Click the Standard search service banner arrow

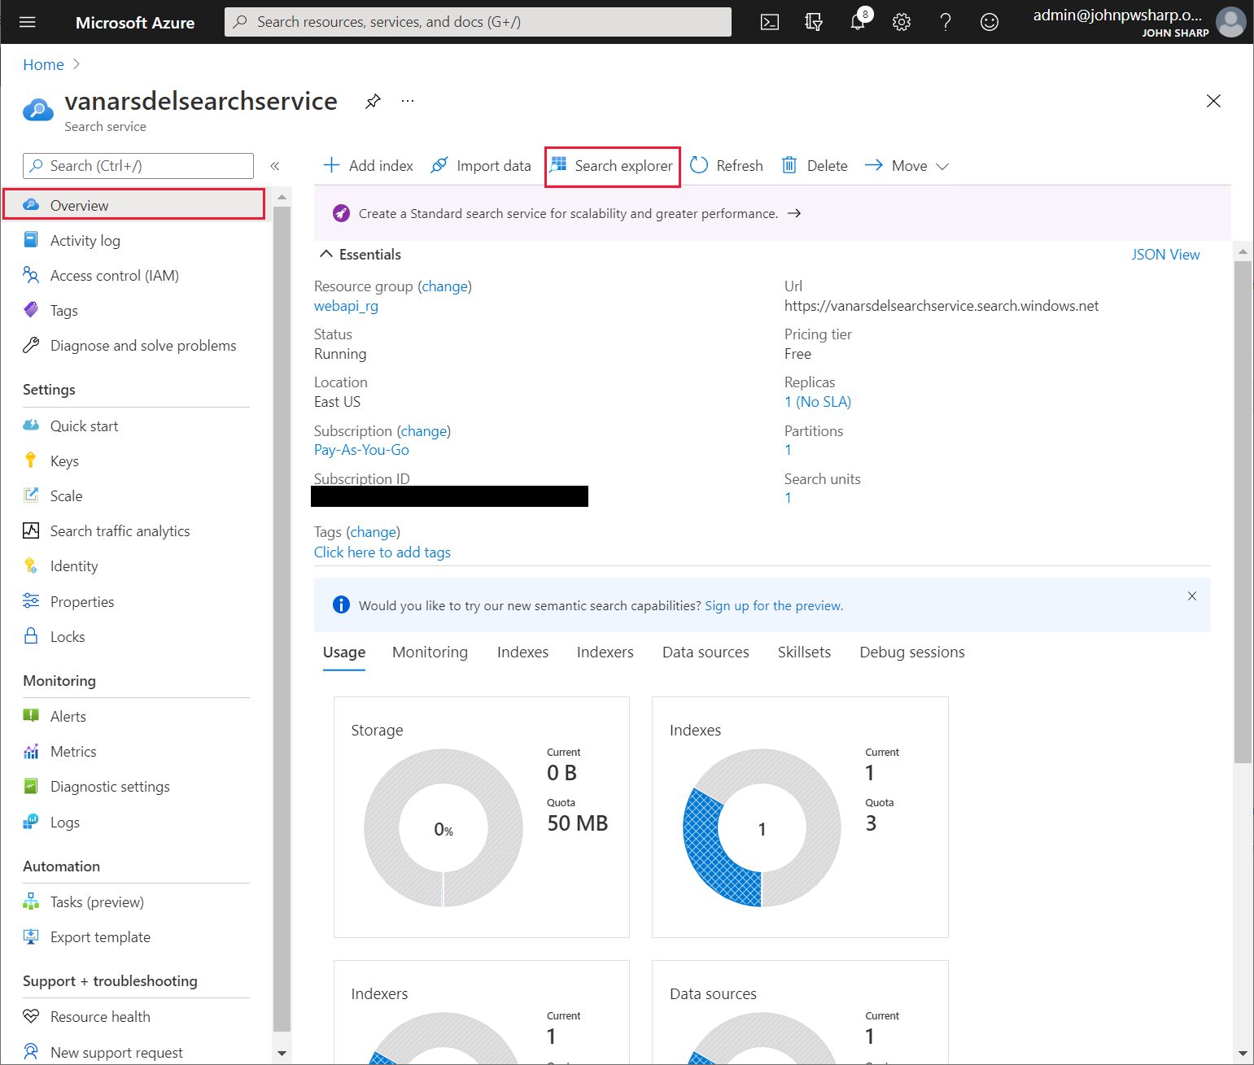pyautogui.click(x=795, y=213)
